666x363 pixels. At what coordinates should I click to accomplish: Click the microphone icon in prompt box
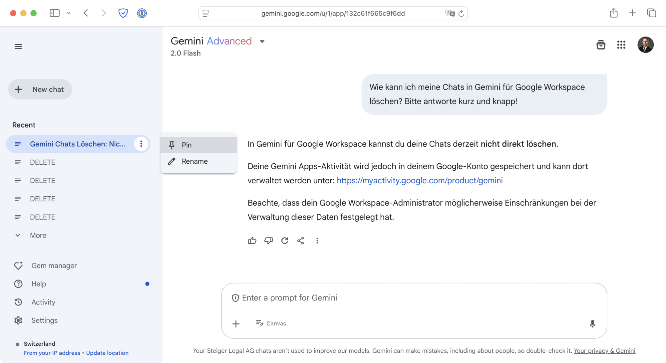coord(592,323)
